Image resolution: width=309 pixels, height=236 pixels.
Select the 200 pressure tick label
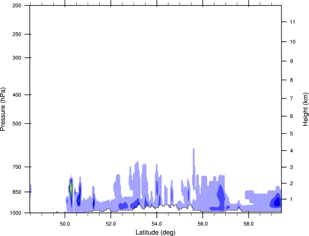tap(17, 5)
